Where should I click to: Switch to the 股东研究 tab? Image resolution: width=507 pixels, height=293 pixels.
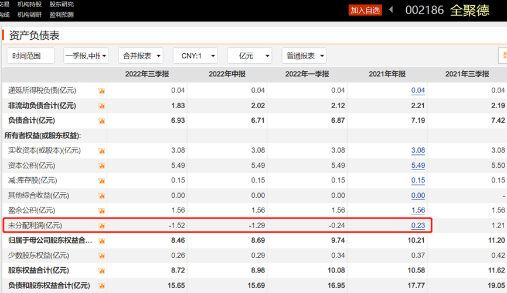(62, 4)
